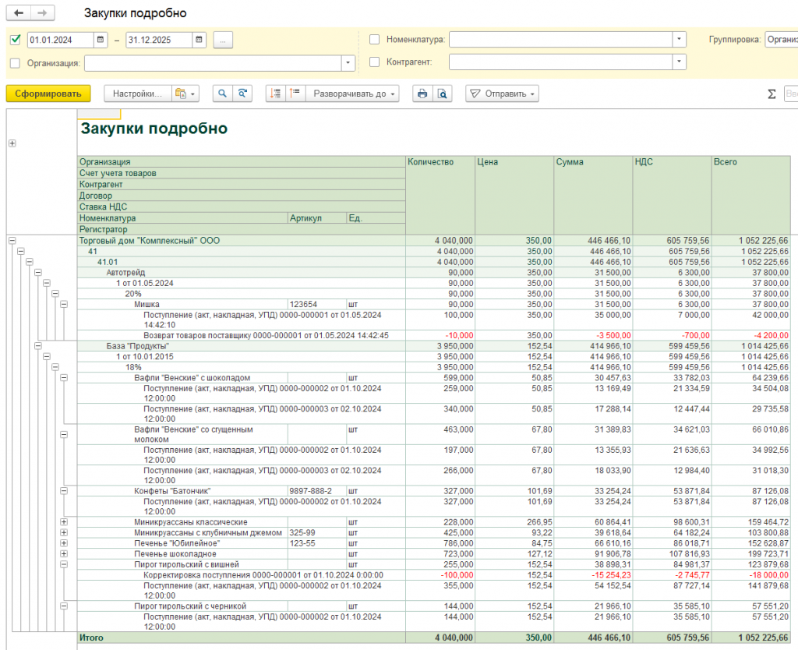Open calendar for start date 01.01.2024
798x650 pixels.
click(101, 40)
